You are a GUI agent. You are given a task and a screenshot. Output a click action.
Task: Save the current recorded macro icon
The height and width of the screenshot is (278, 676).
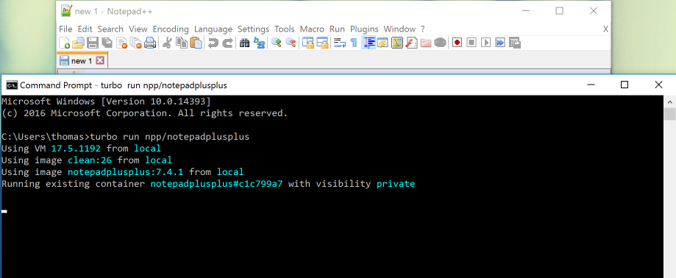(x=515, y=43)
